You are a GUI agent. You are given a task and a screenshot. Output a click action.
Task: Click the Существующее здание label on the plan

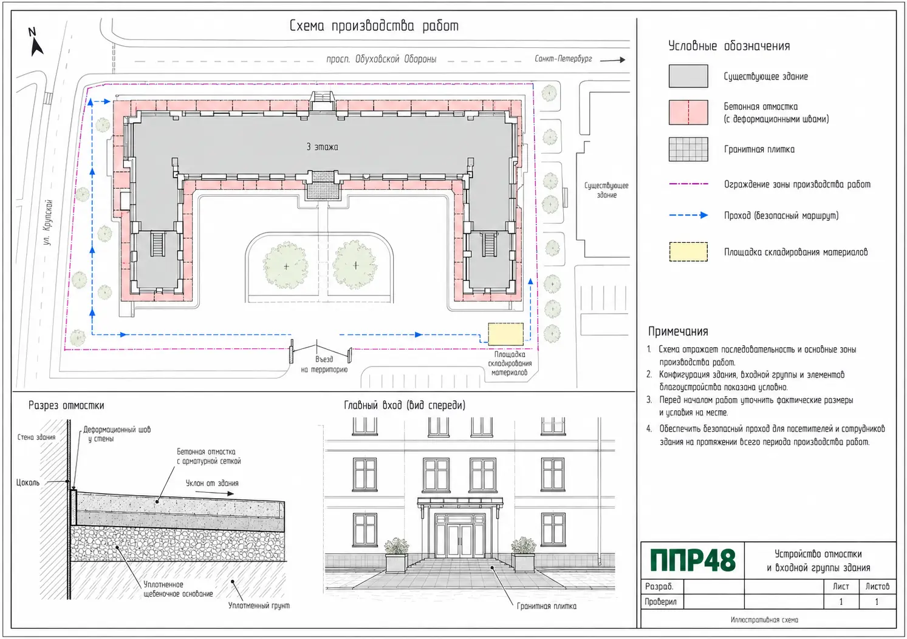pyautogui.click(x=606, y=190)
